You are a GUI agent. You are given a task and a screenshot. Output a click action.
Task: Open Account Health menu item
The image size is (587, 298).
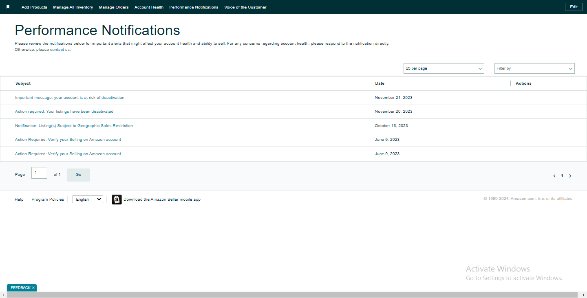click(x=149, y=7)
